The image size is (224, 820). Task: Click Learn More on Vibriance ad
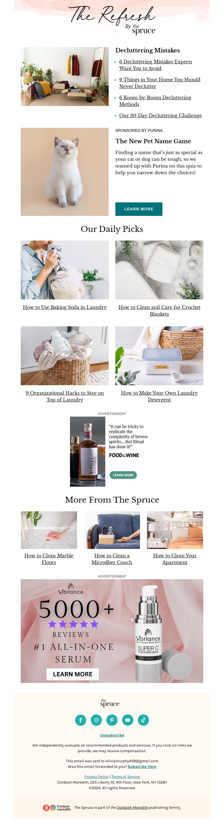(x=73, y=674)
